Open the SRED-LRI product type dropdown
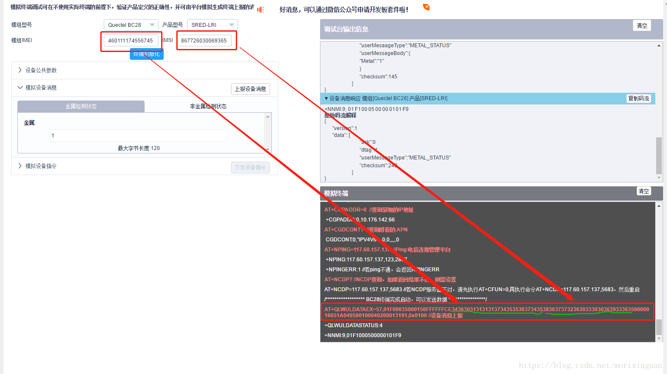Viewport: 667px width, 374px height. [x=212, y=25]
